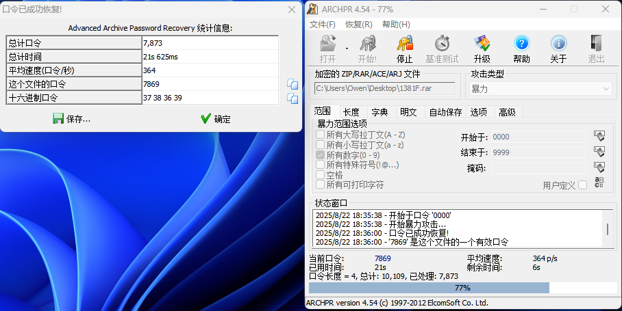Toggle 所有特殊符号(!@...) checkbox
Image resolution: width=622 pixels, height=311 pixels.
[320, 165]
